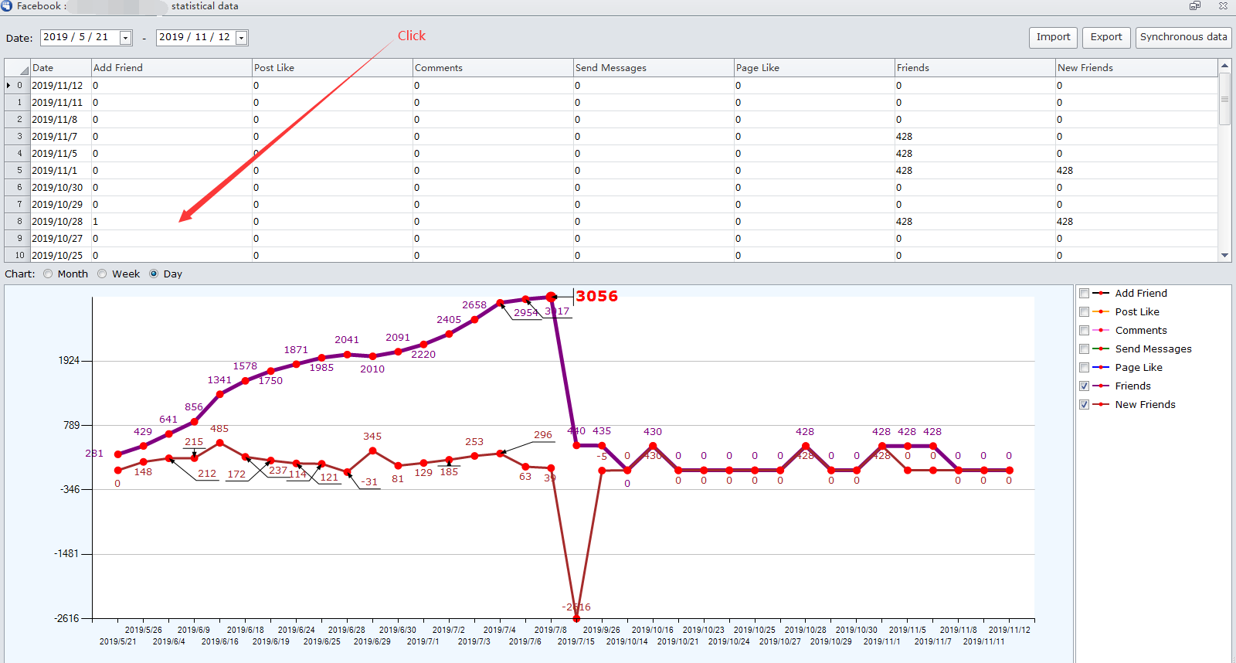Click date cell 2019/10/30
The width and height of the screenshot is (1236, 663).
pyautogui.click(x=60, y=188)
